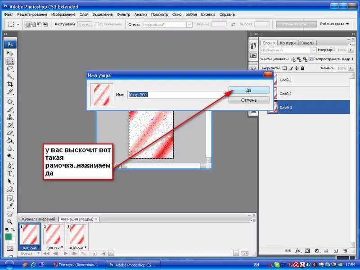Image resolution: width=360 pixels, height=270 pixels.
Task: Open the 'Файл' menu
Action: pyautogui.click(x=9, y=14)
